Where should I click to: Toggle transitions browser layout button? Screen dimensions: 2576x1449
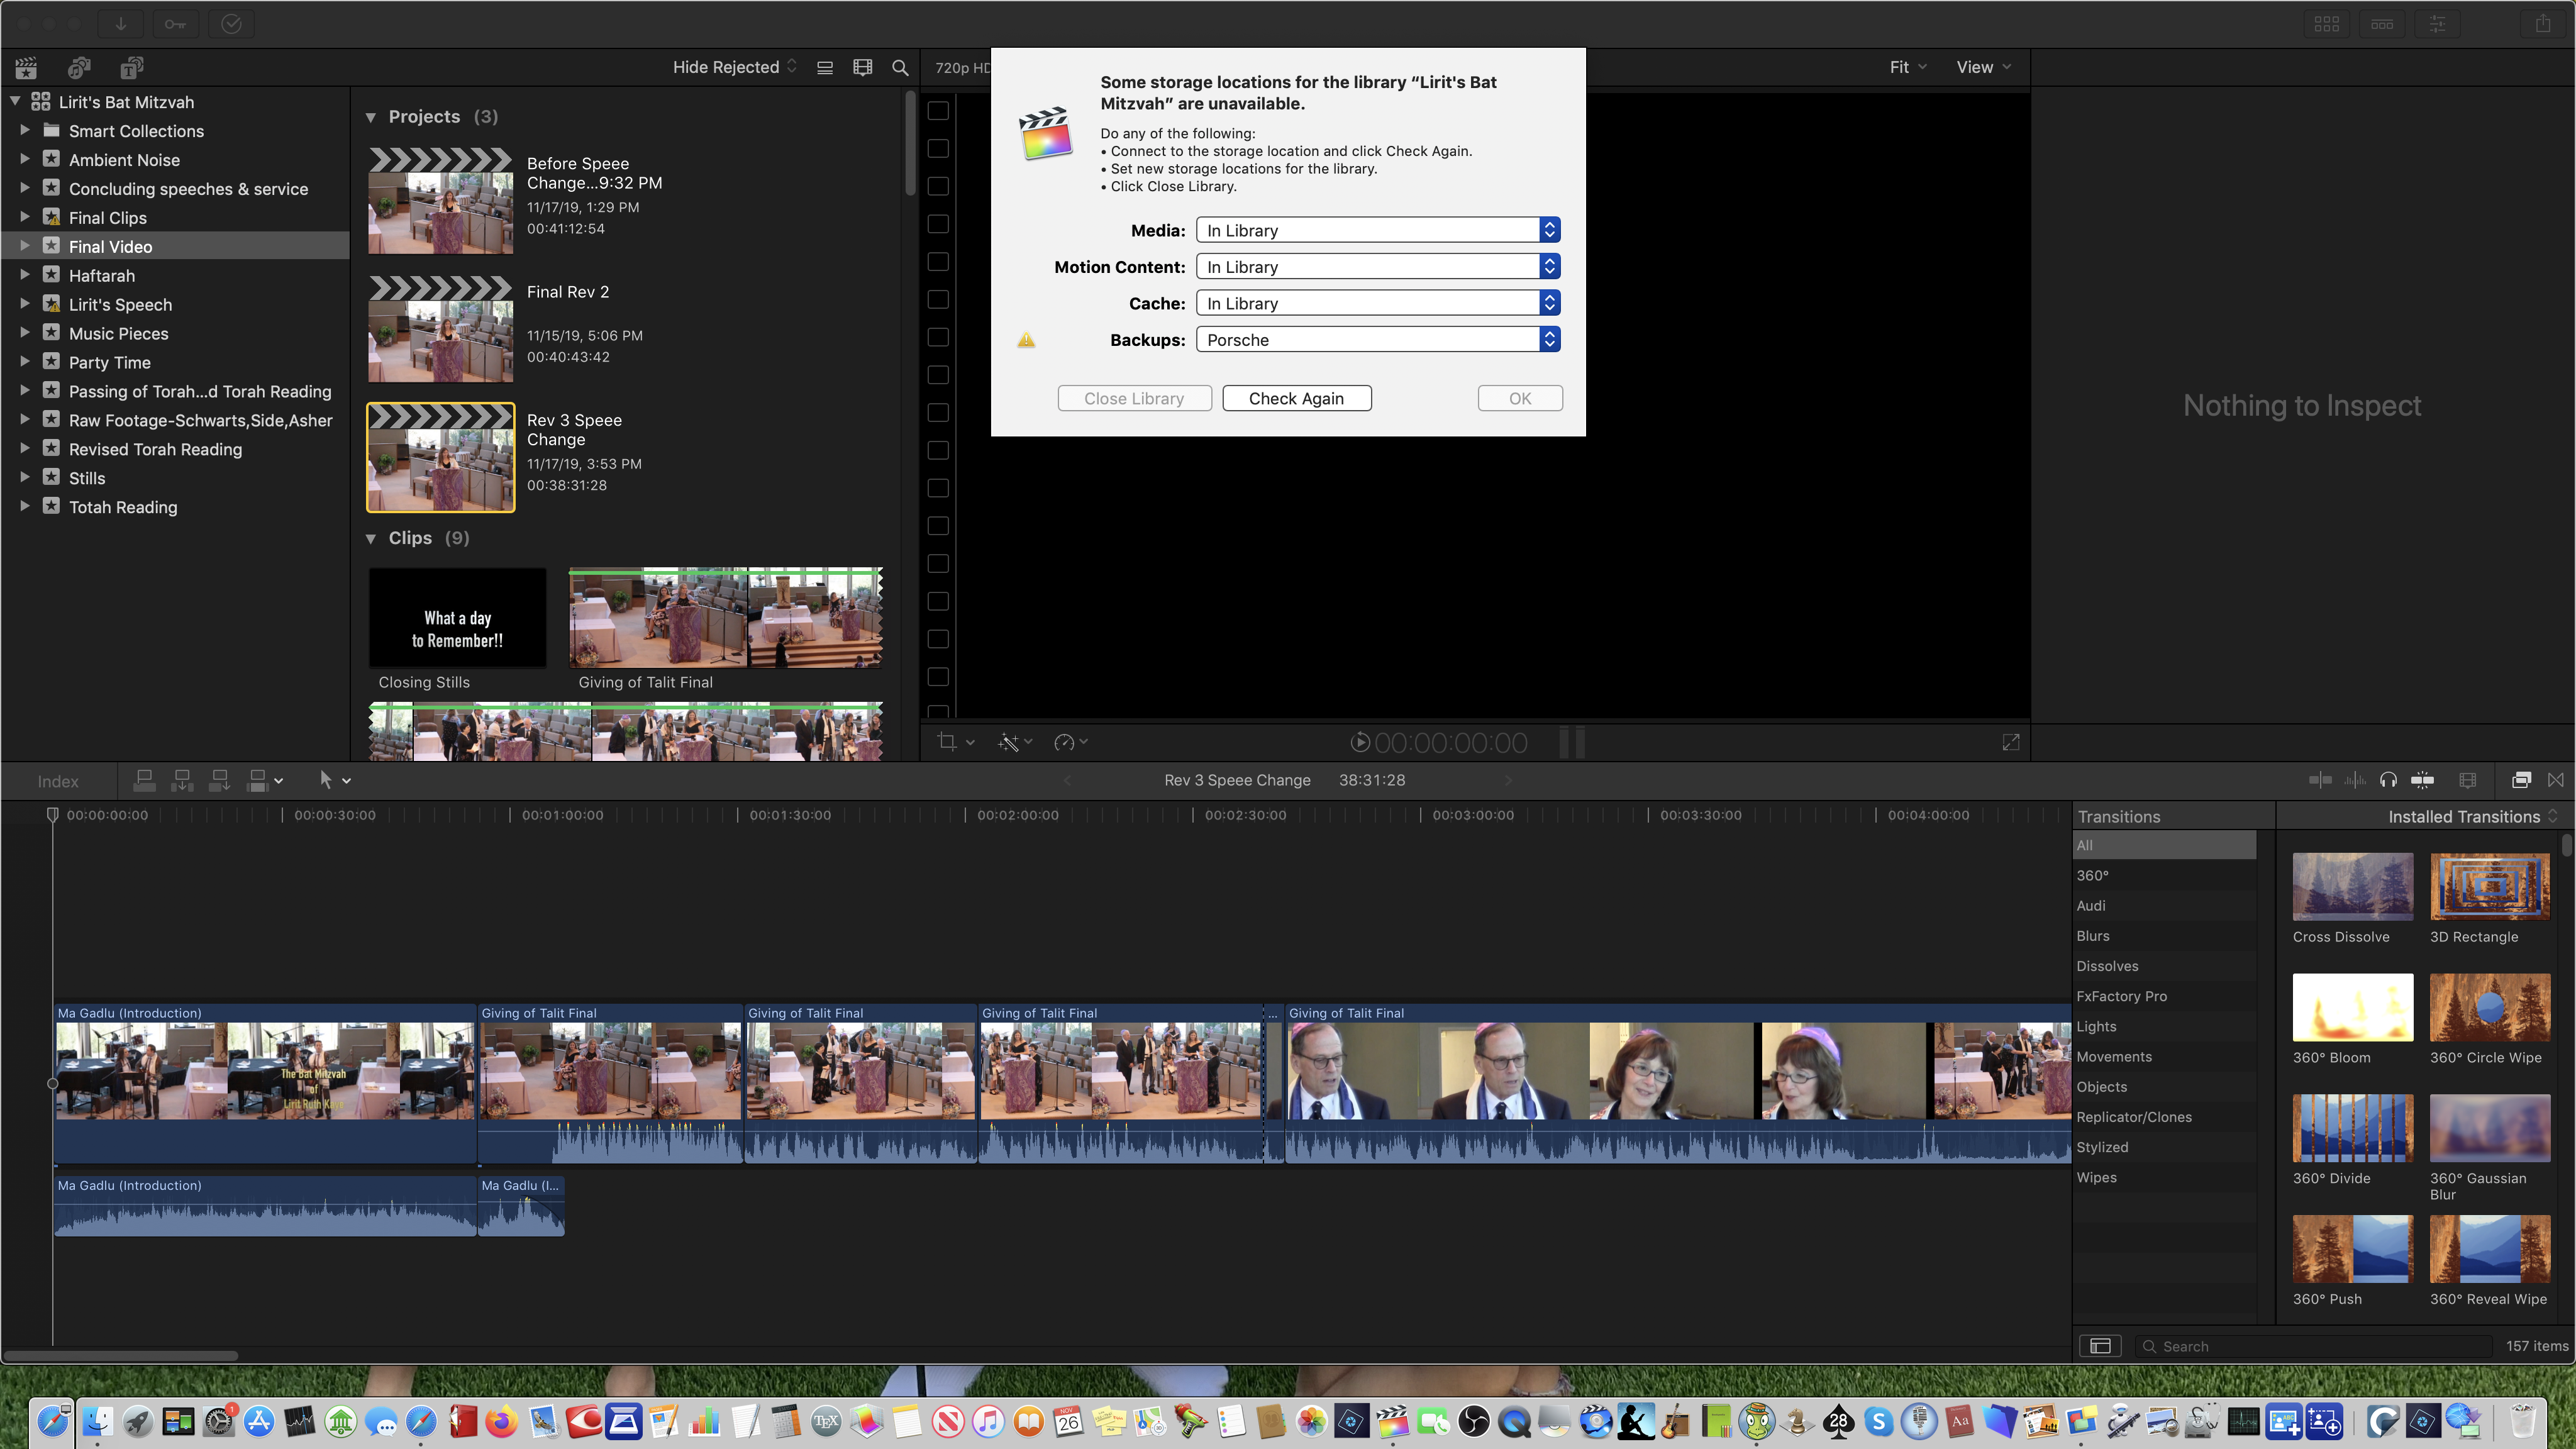click(2100, 1346)
